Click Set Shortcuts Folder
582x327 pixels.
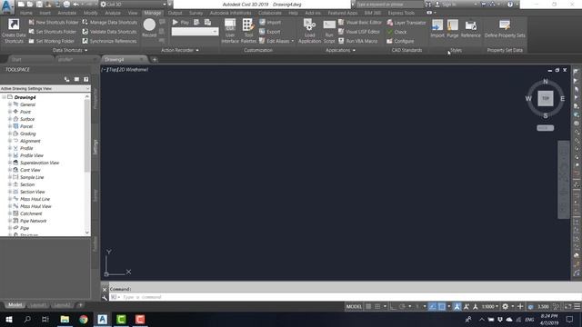pyautogui.click(x=53, y=32)
